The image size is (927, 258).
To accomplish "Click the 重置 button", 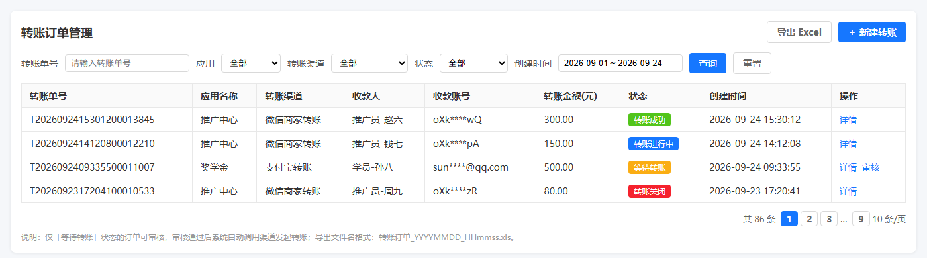I will tap(752, 64).
